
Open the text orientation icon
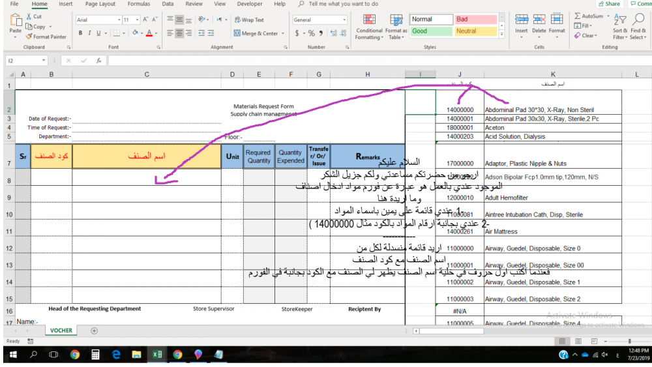pyautogui.click(x=201, y=20)
